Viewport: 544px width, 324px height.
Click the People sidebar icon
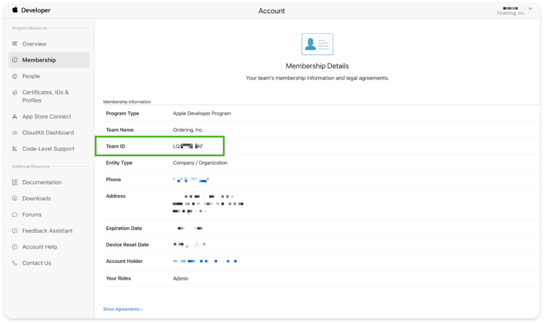pos(15,76)
